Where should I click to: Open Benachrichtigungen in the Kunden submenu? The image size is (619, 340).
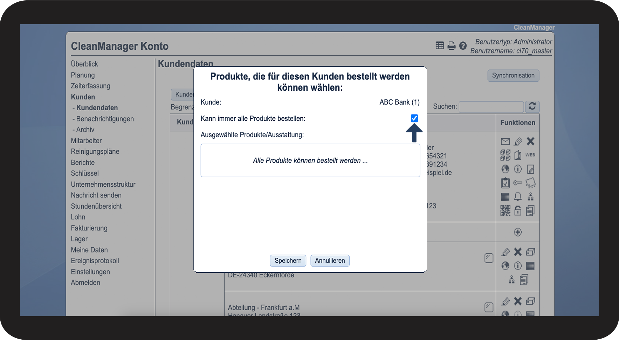coord(105,119)
